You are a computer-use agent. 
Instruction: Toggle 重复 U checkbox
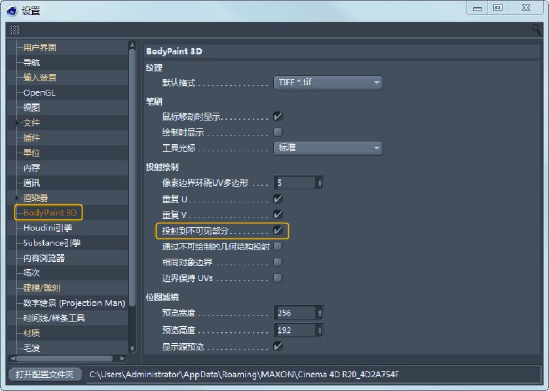[x=278, y=199]
